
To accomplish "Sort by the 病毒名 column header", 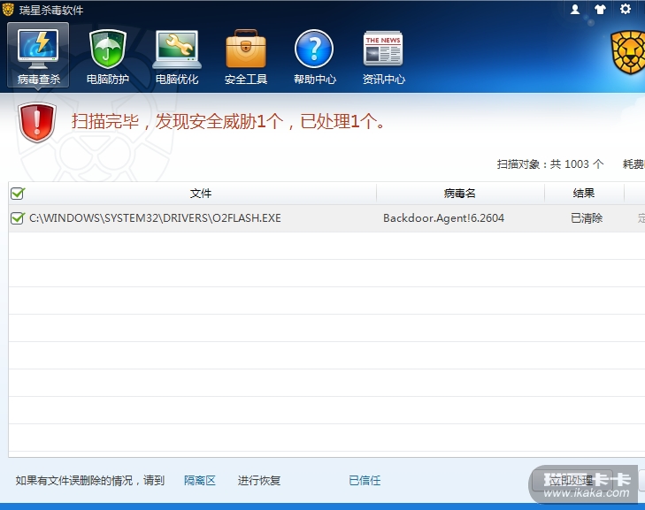I will coord(460,194).
